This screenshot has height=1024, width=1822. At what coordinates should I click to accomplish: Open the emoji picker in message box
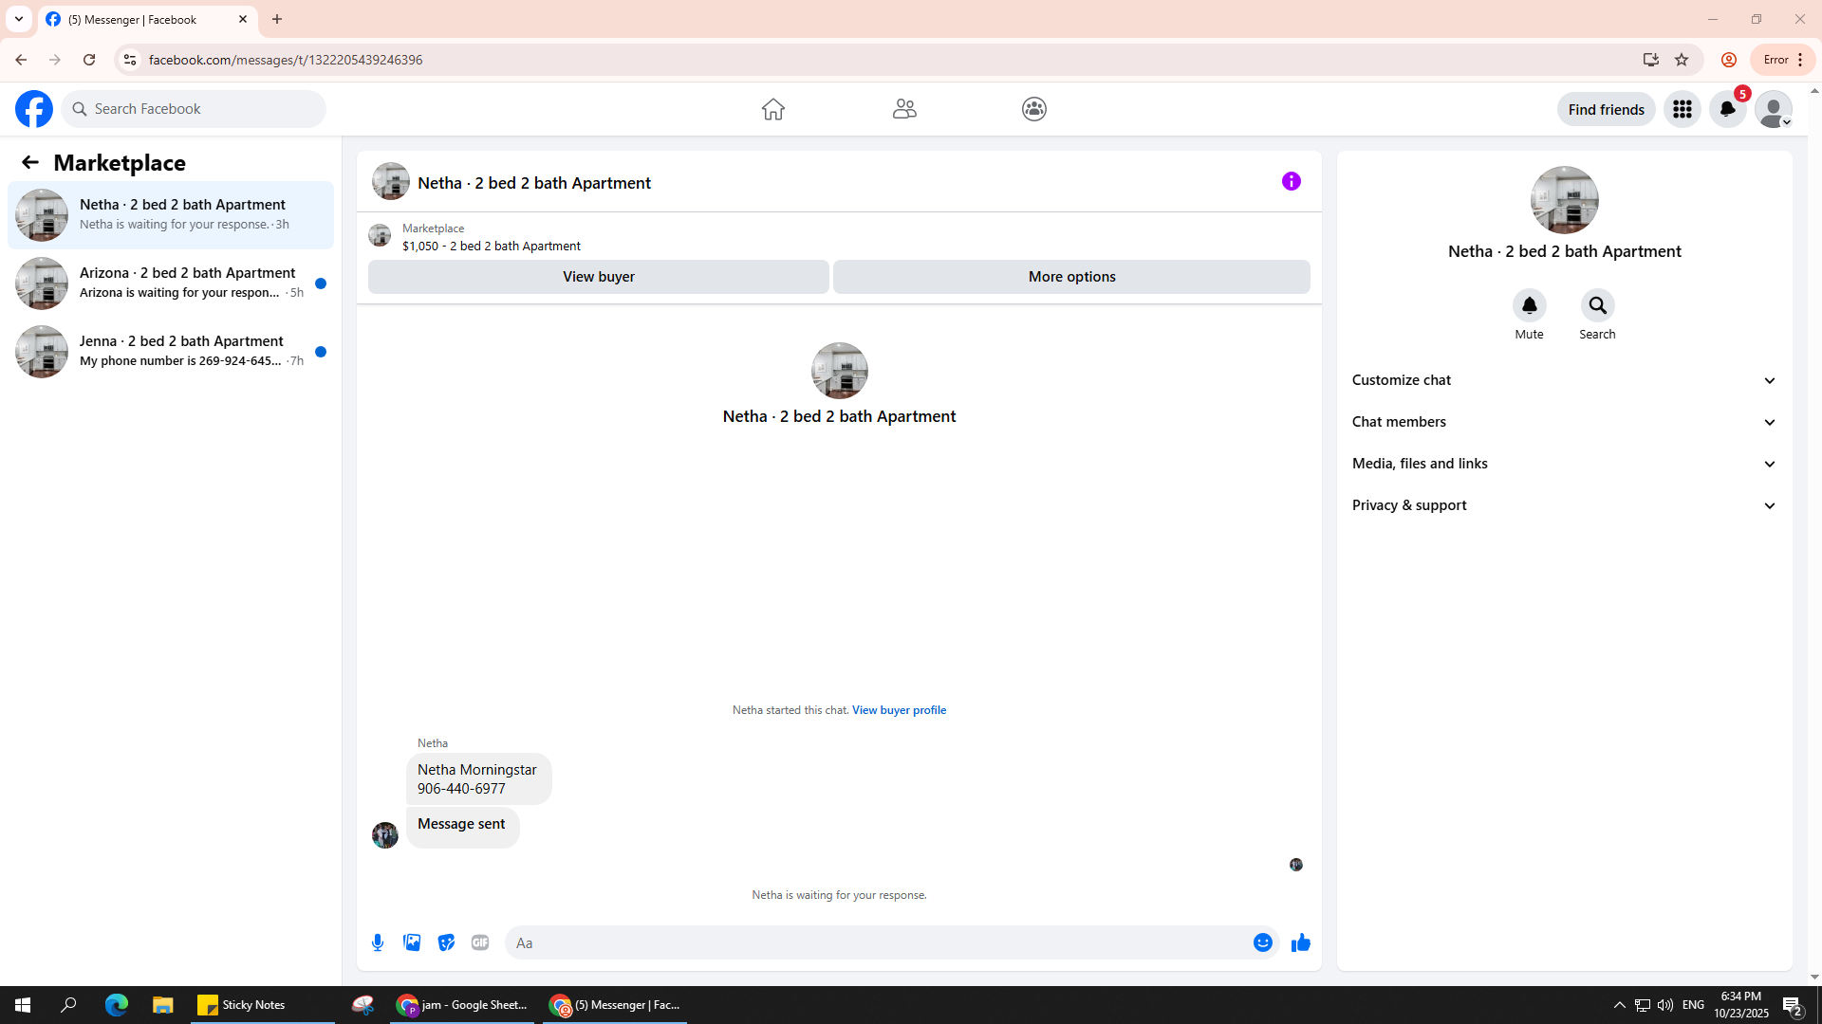click(x=1262, y=942)
